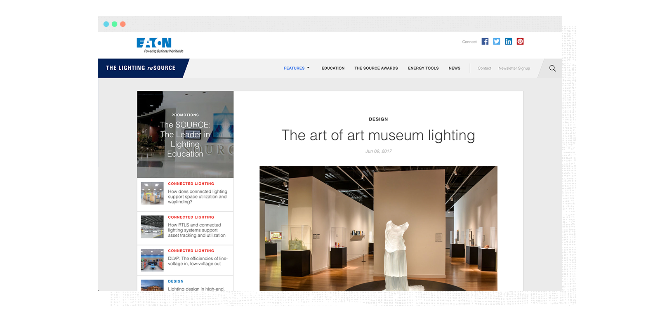660x330 pixels.
Task: Open the Newsletter Signup link
Action: coord(514,68)
